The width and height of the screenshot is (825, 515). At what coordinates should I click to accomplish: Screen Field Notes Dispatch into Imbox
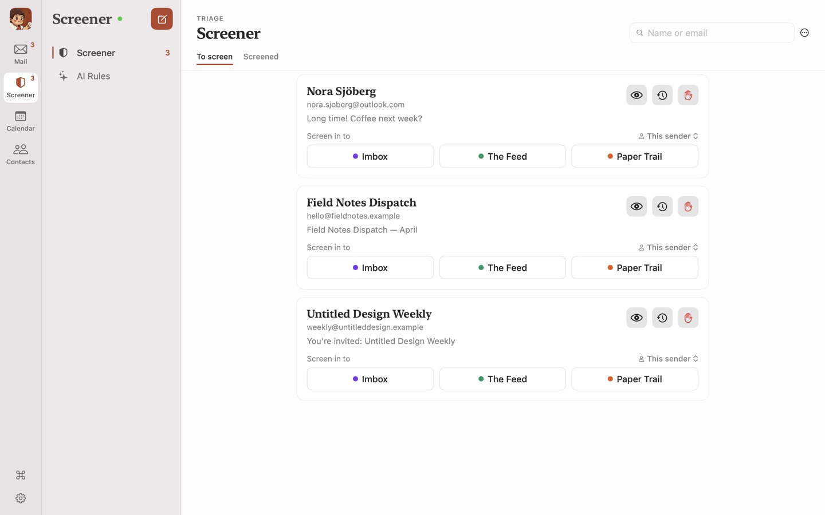point(370,268)
